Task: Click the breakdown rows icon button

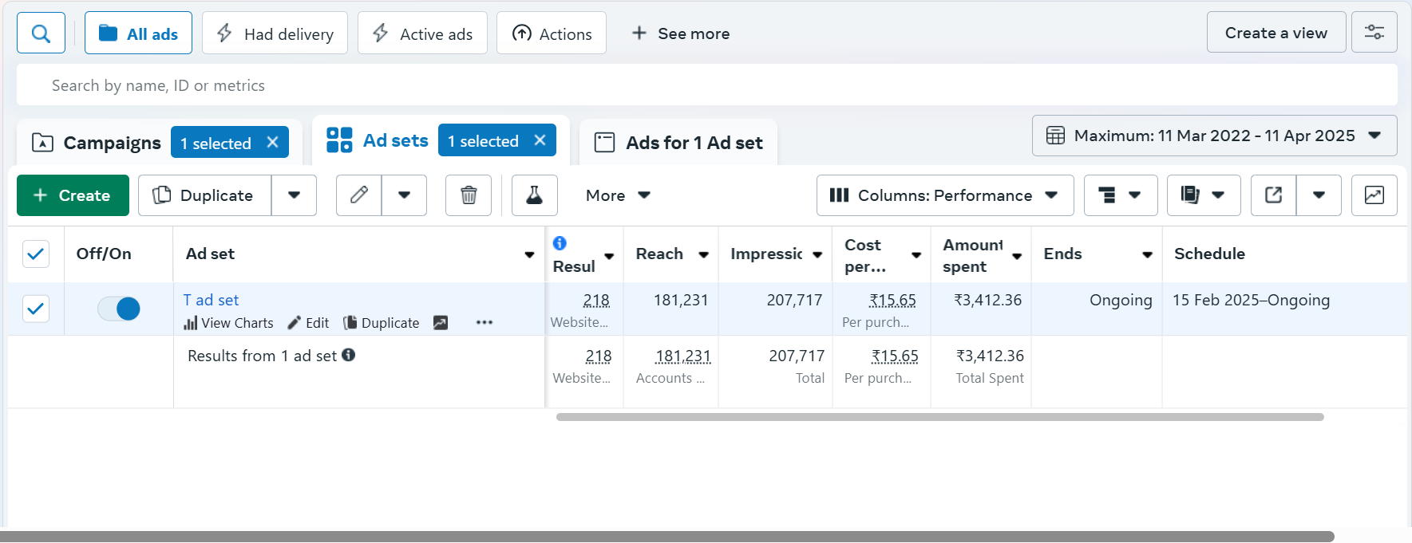Action: [1120, 195]
